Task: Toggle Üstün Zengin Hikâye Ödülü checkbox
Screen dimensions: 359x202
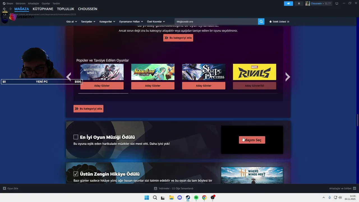Action: [76, 174]
